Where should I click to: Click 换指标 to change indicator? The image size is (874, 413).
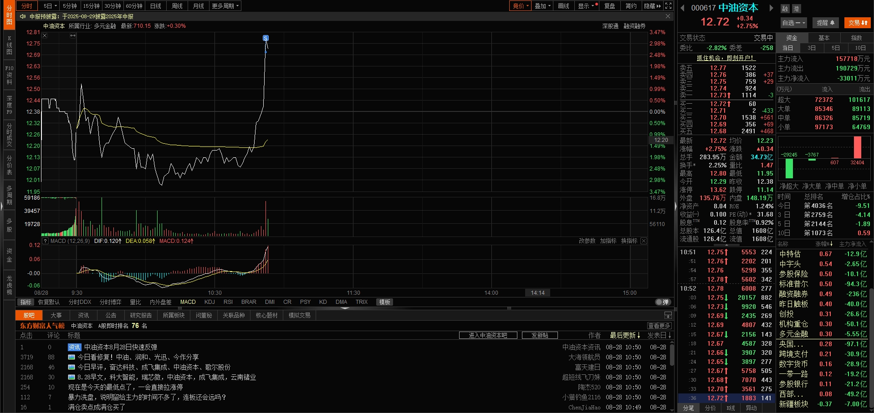(x=629, y=241)
